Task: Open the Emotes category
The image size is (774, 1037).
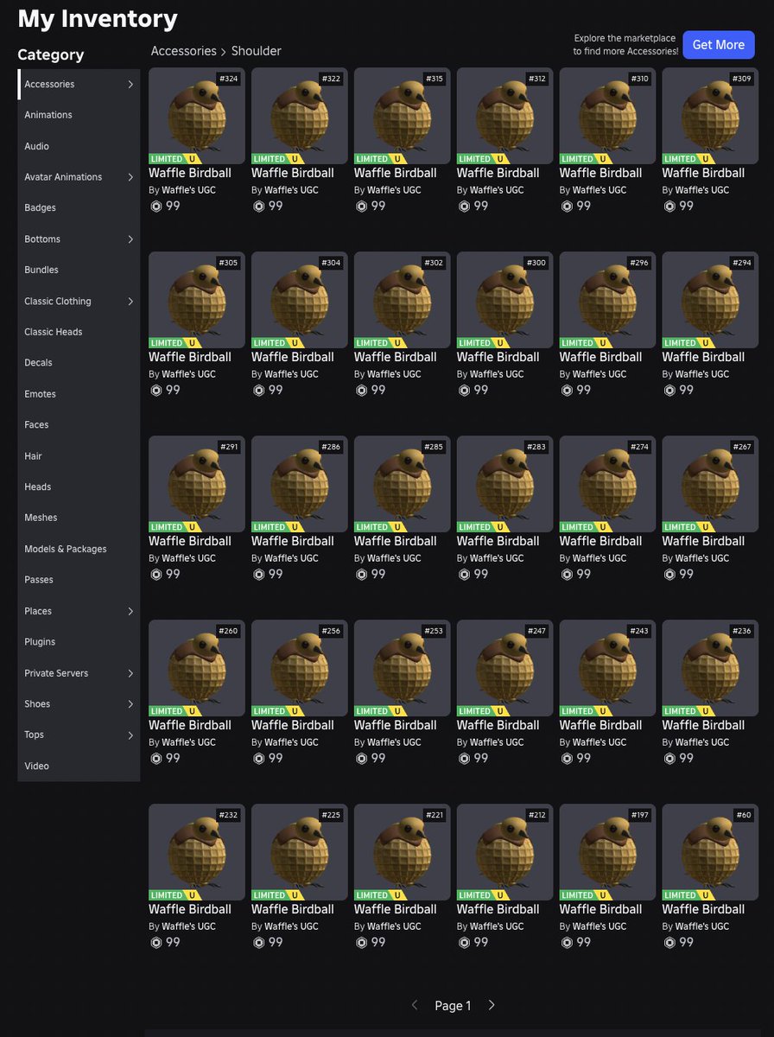Action: click(79, 394)
